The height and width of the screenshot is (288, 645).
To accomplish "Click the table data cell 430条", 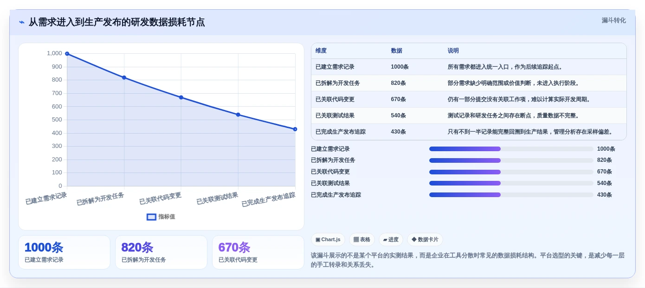I will click(x=398, y=132).
